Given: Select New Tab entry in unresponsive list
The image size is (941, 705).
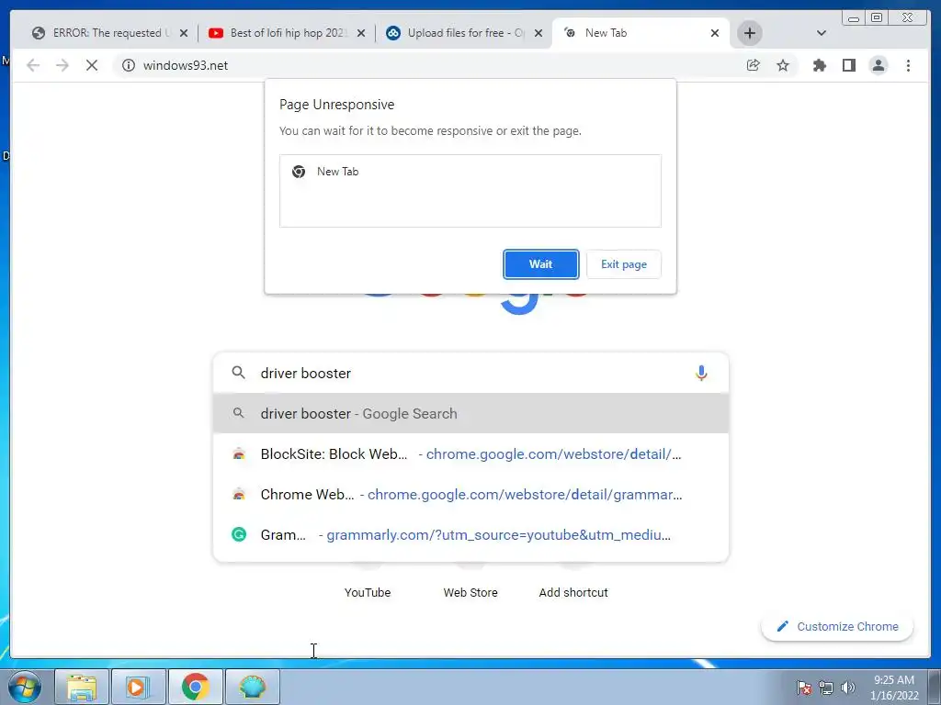Looking at the screenshot, I should 470,172.
